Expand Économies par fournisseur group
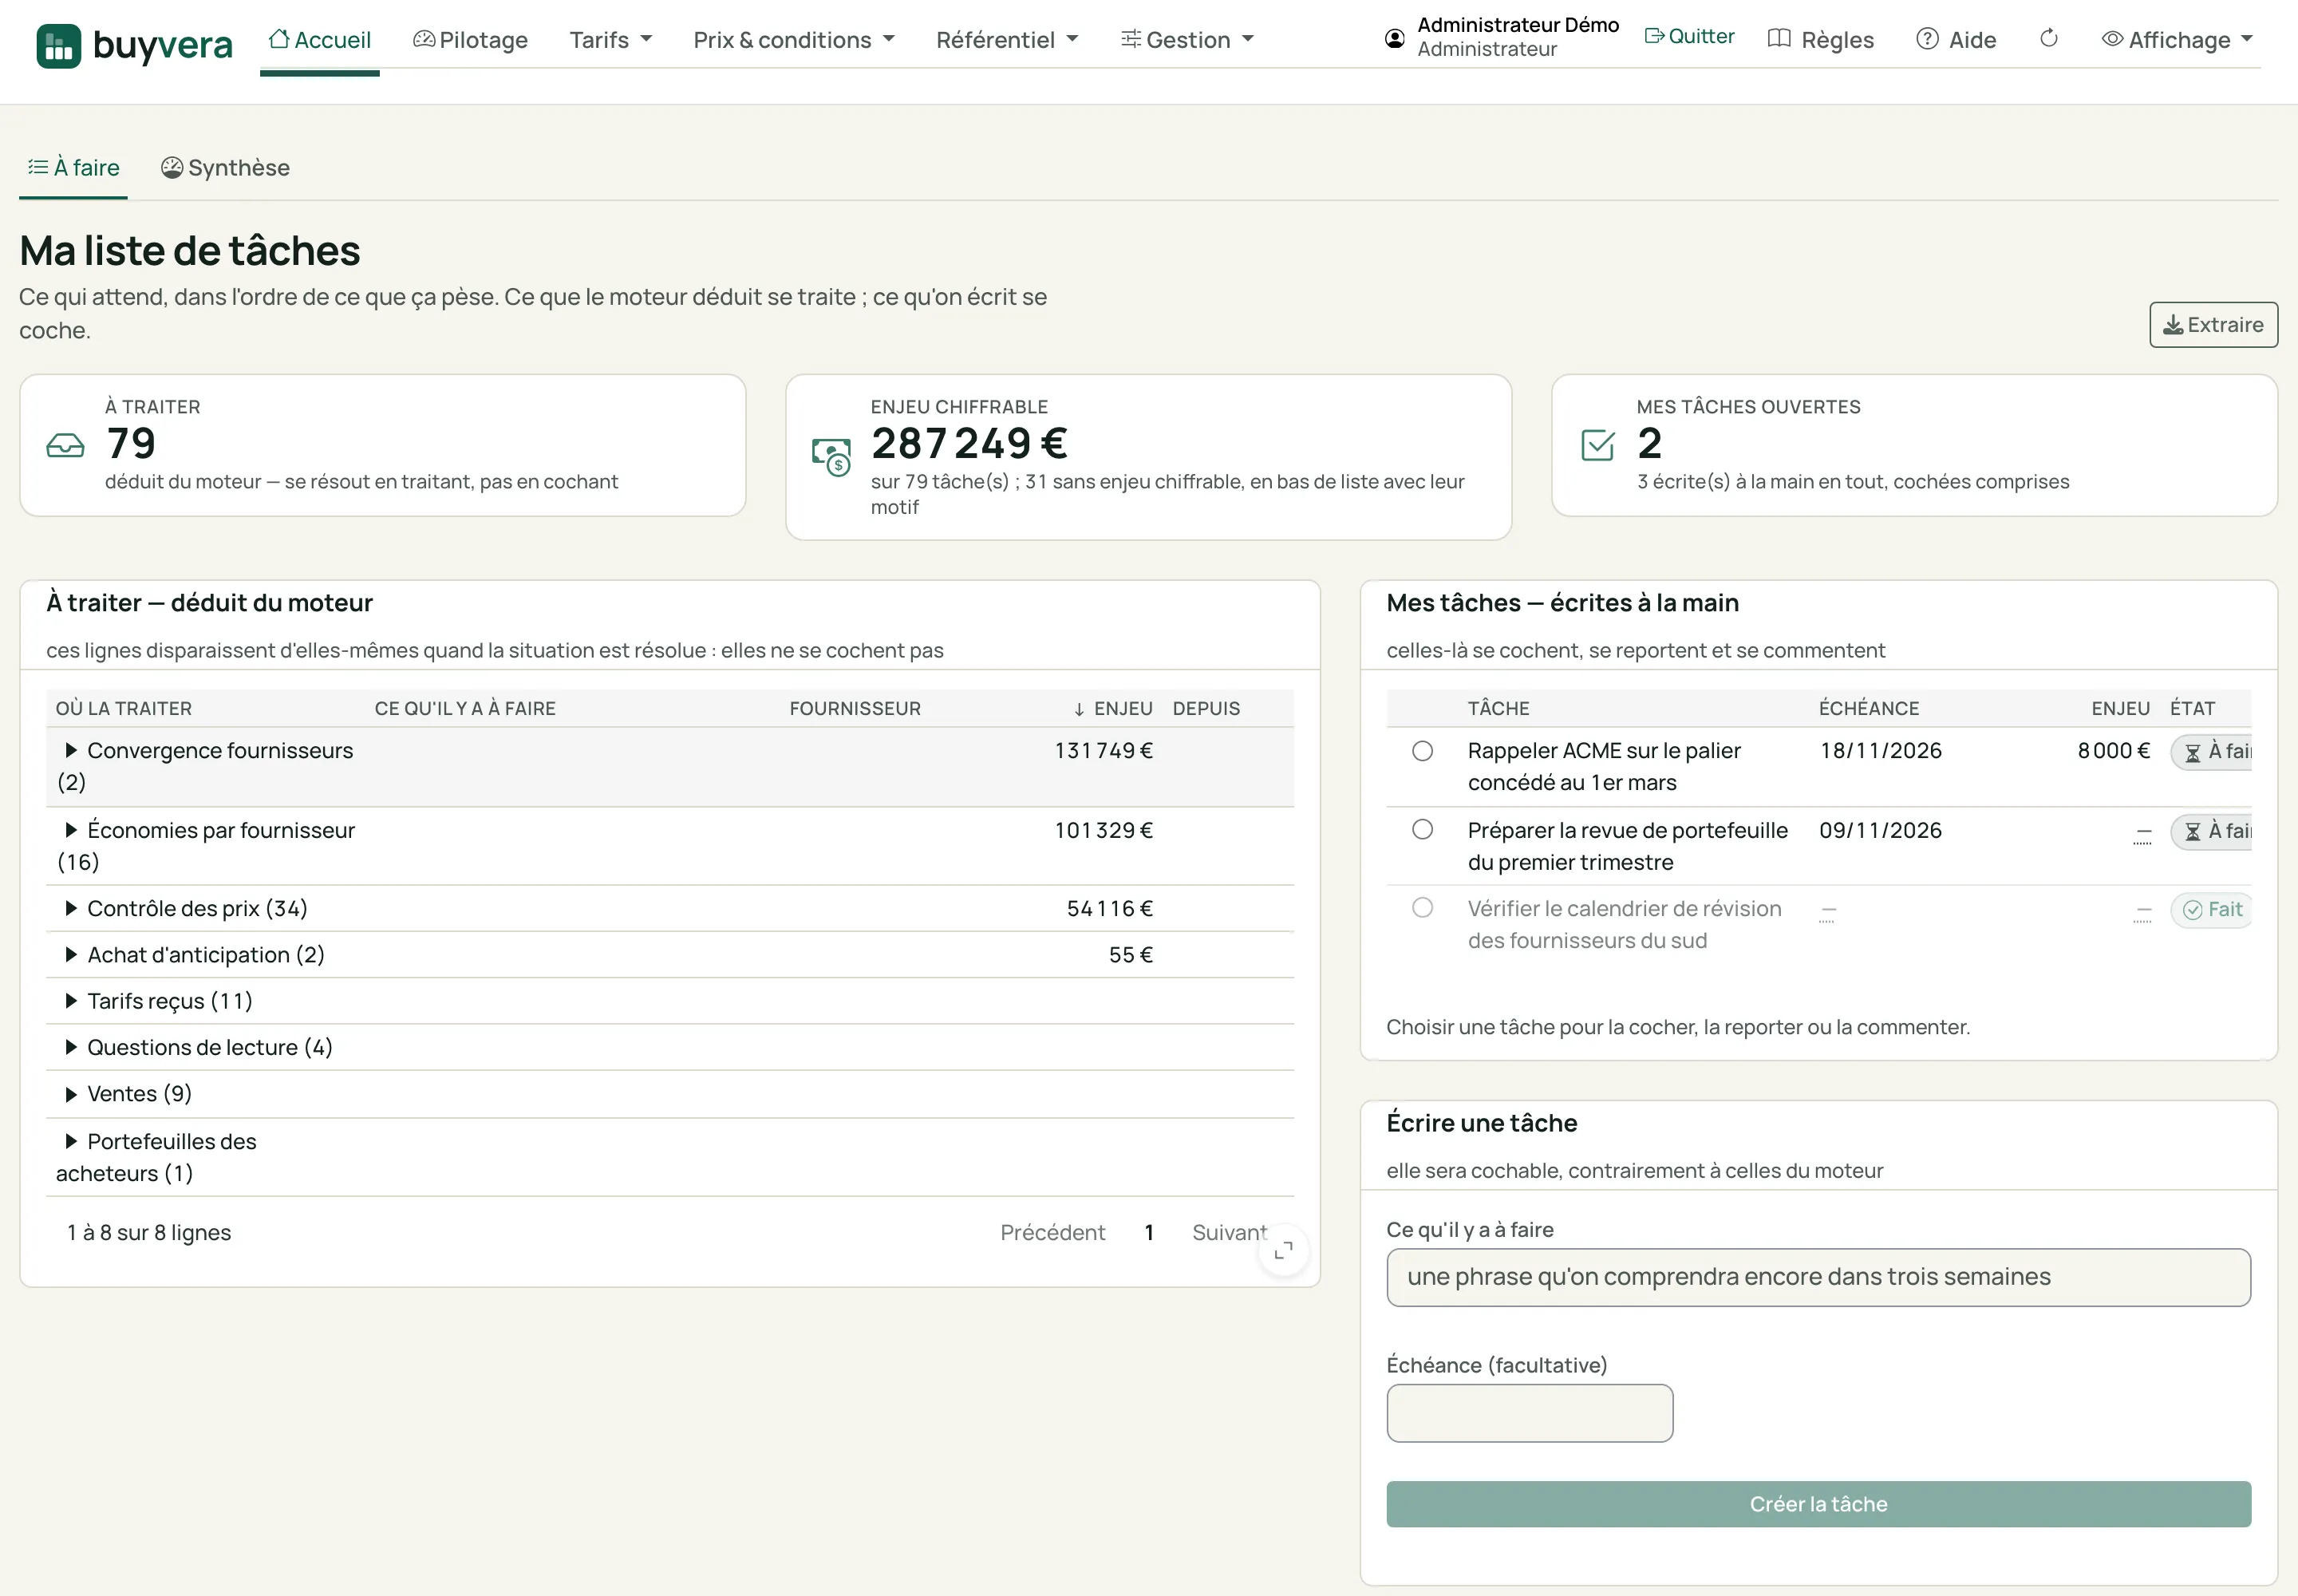 71,830
